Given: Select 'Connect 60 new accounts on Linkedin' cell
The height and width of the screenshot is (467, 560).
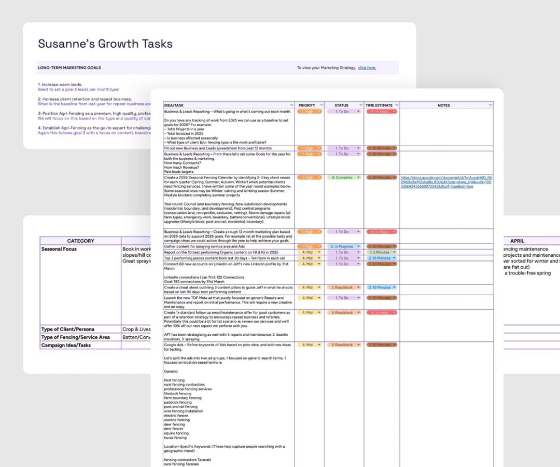Looking at the screenshot, I should 229,272.
